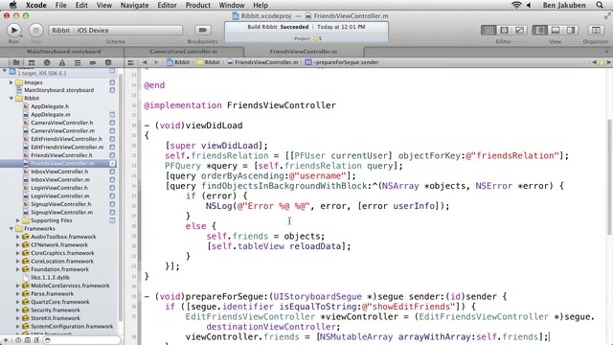Click the reloadData line in the code editor

point(279,246)
